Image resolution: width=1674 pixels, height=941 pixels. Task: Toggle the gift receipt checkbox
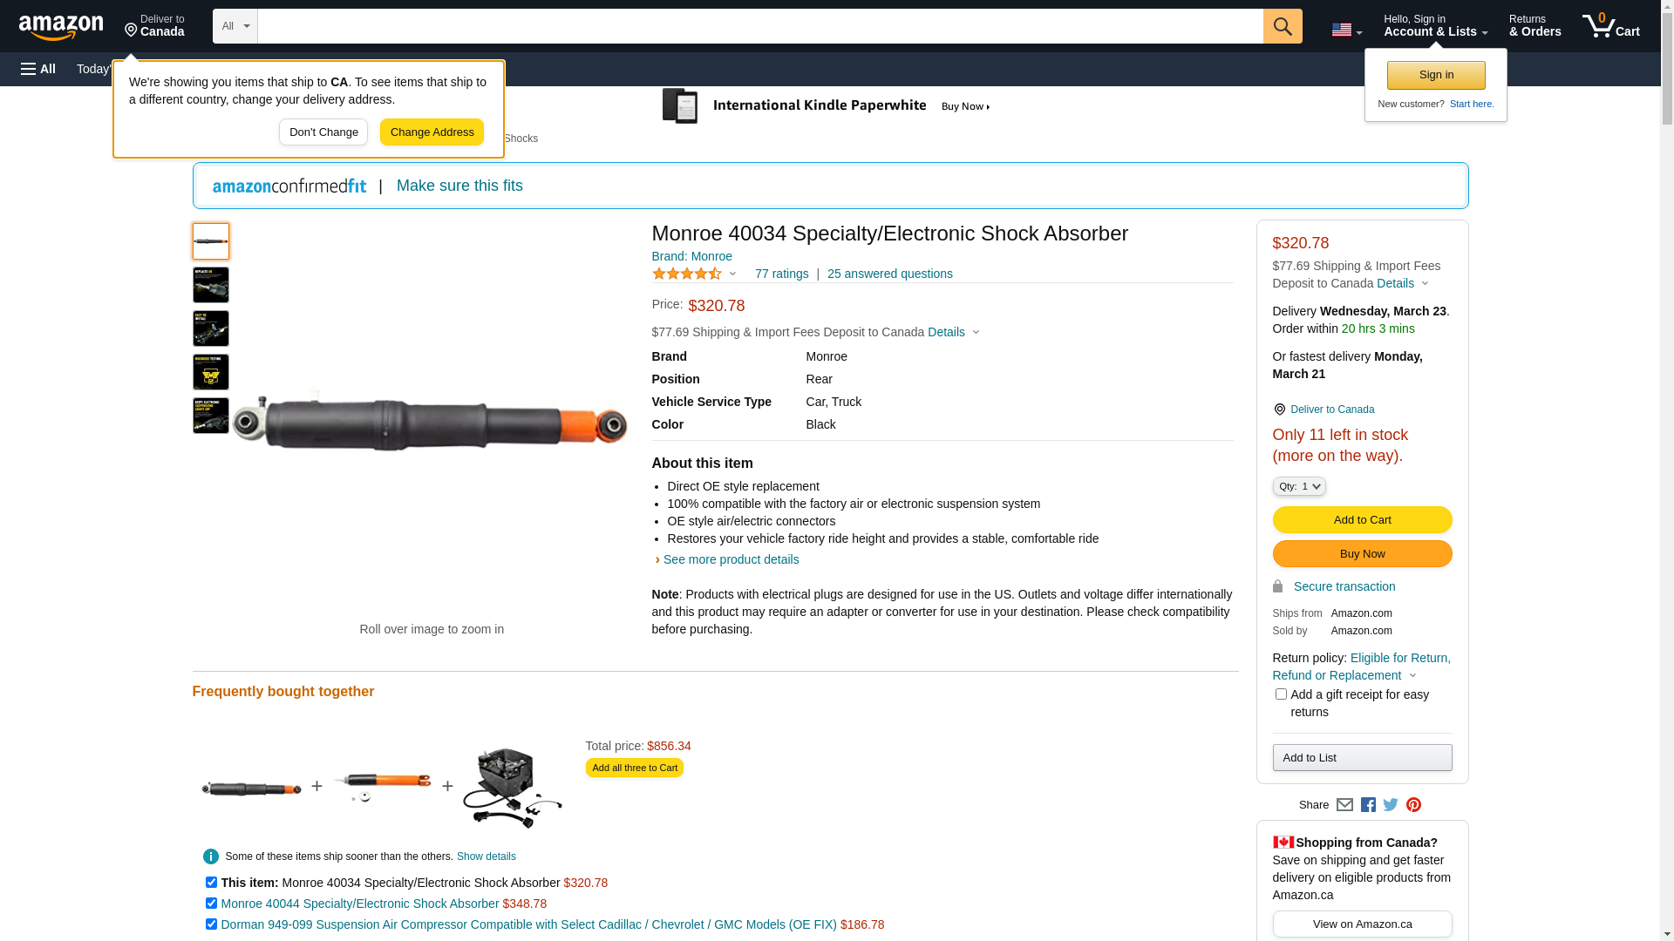(x=1281, y=694)
